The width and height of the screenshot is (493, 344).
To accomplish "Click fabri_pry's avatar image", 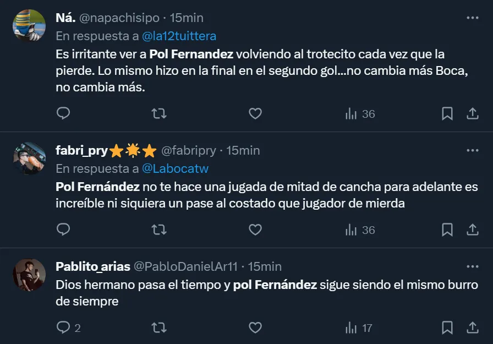I will tap(29, 159).
